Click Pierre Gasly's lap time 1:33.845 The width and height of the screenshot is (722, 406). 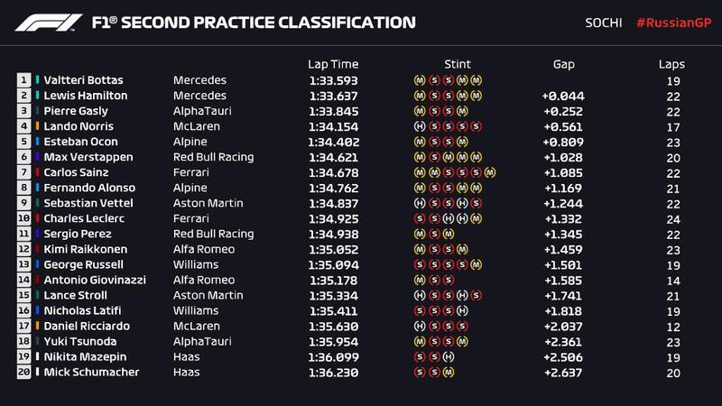tap(333, 111)
